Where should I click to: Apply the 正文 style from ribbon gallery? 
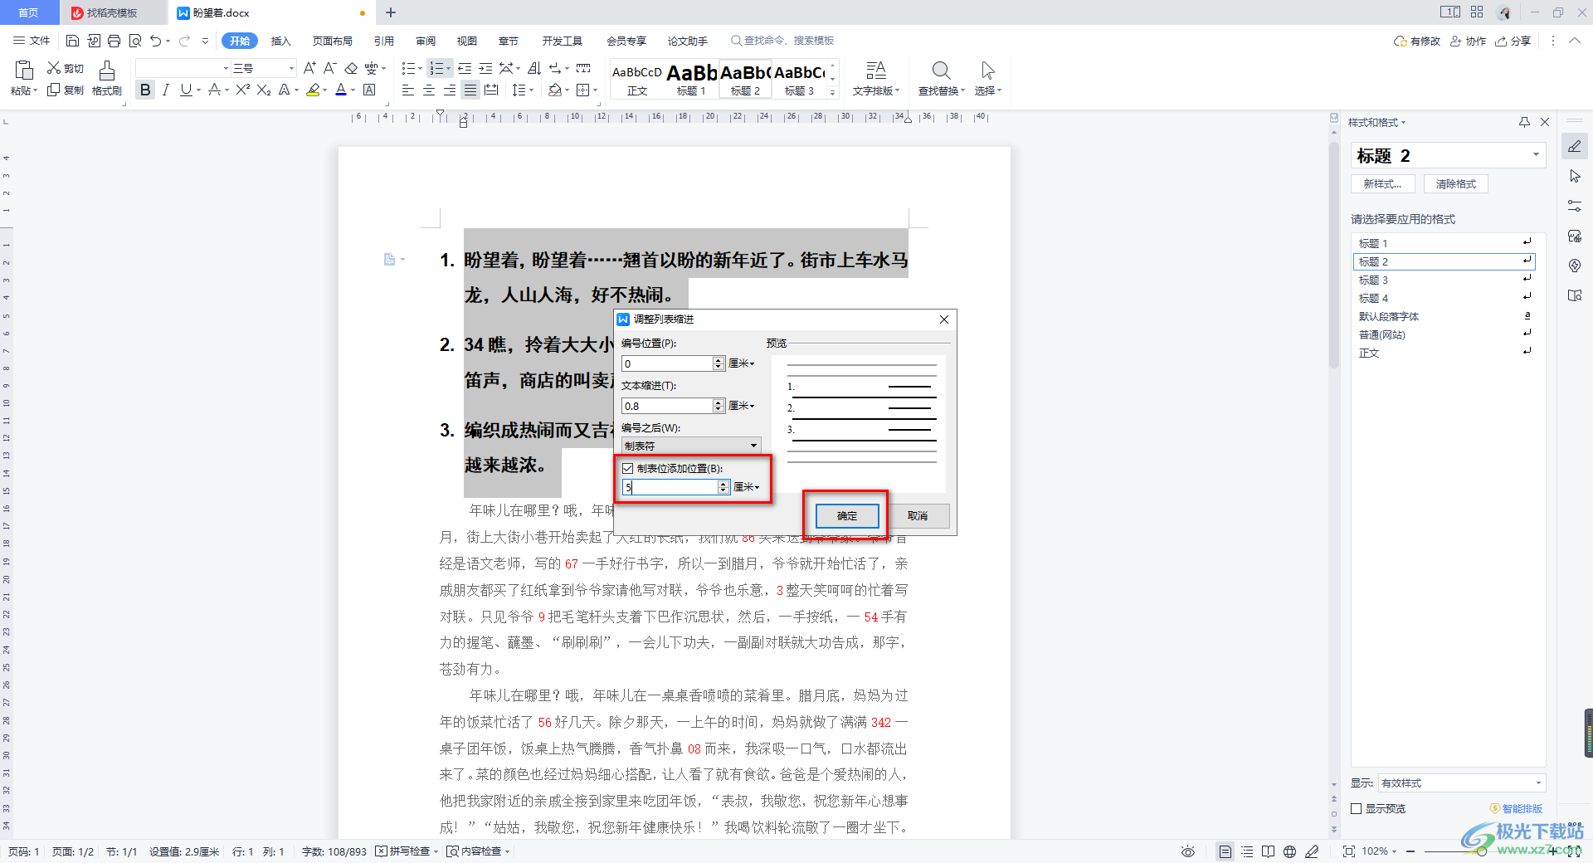pyautogui.click(x=637, y=79)
